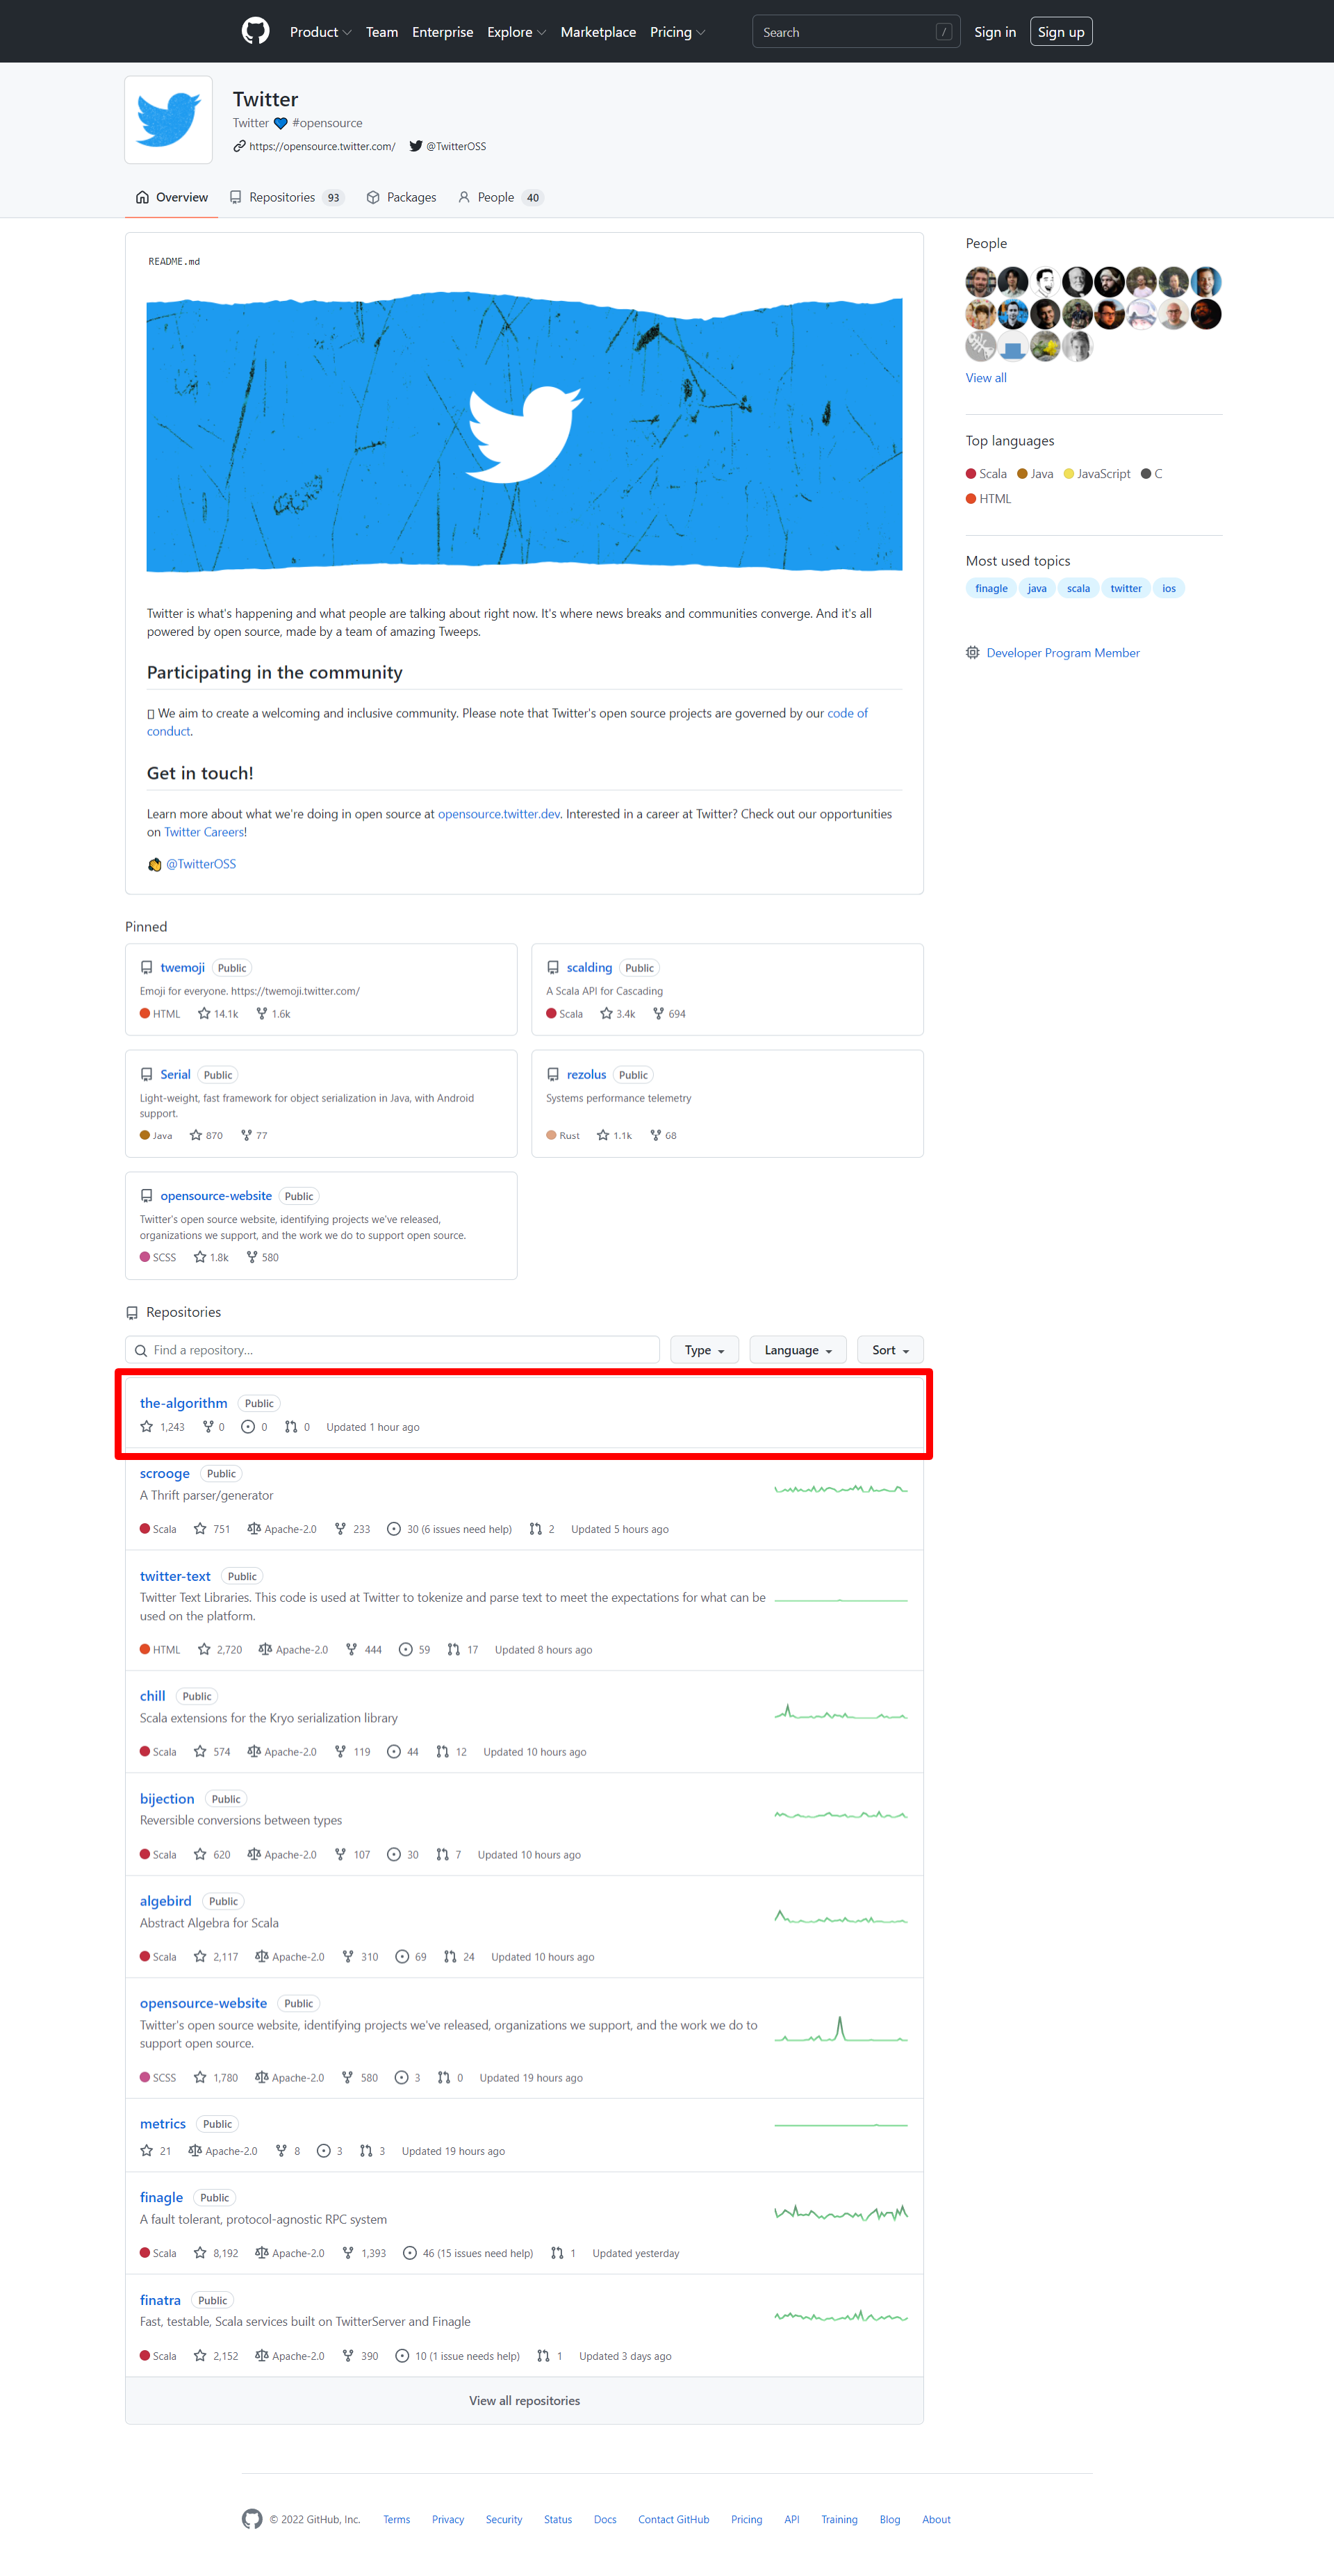1334x2576 pixels.
Task: Switch to the People tab
Action: pyautogui.click(x=500, y=198)
